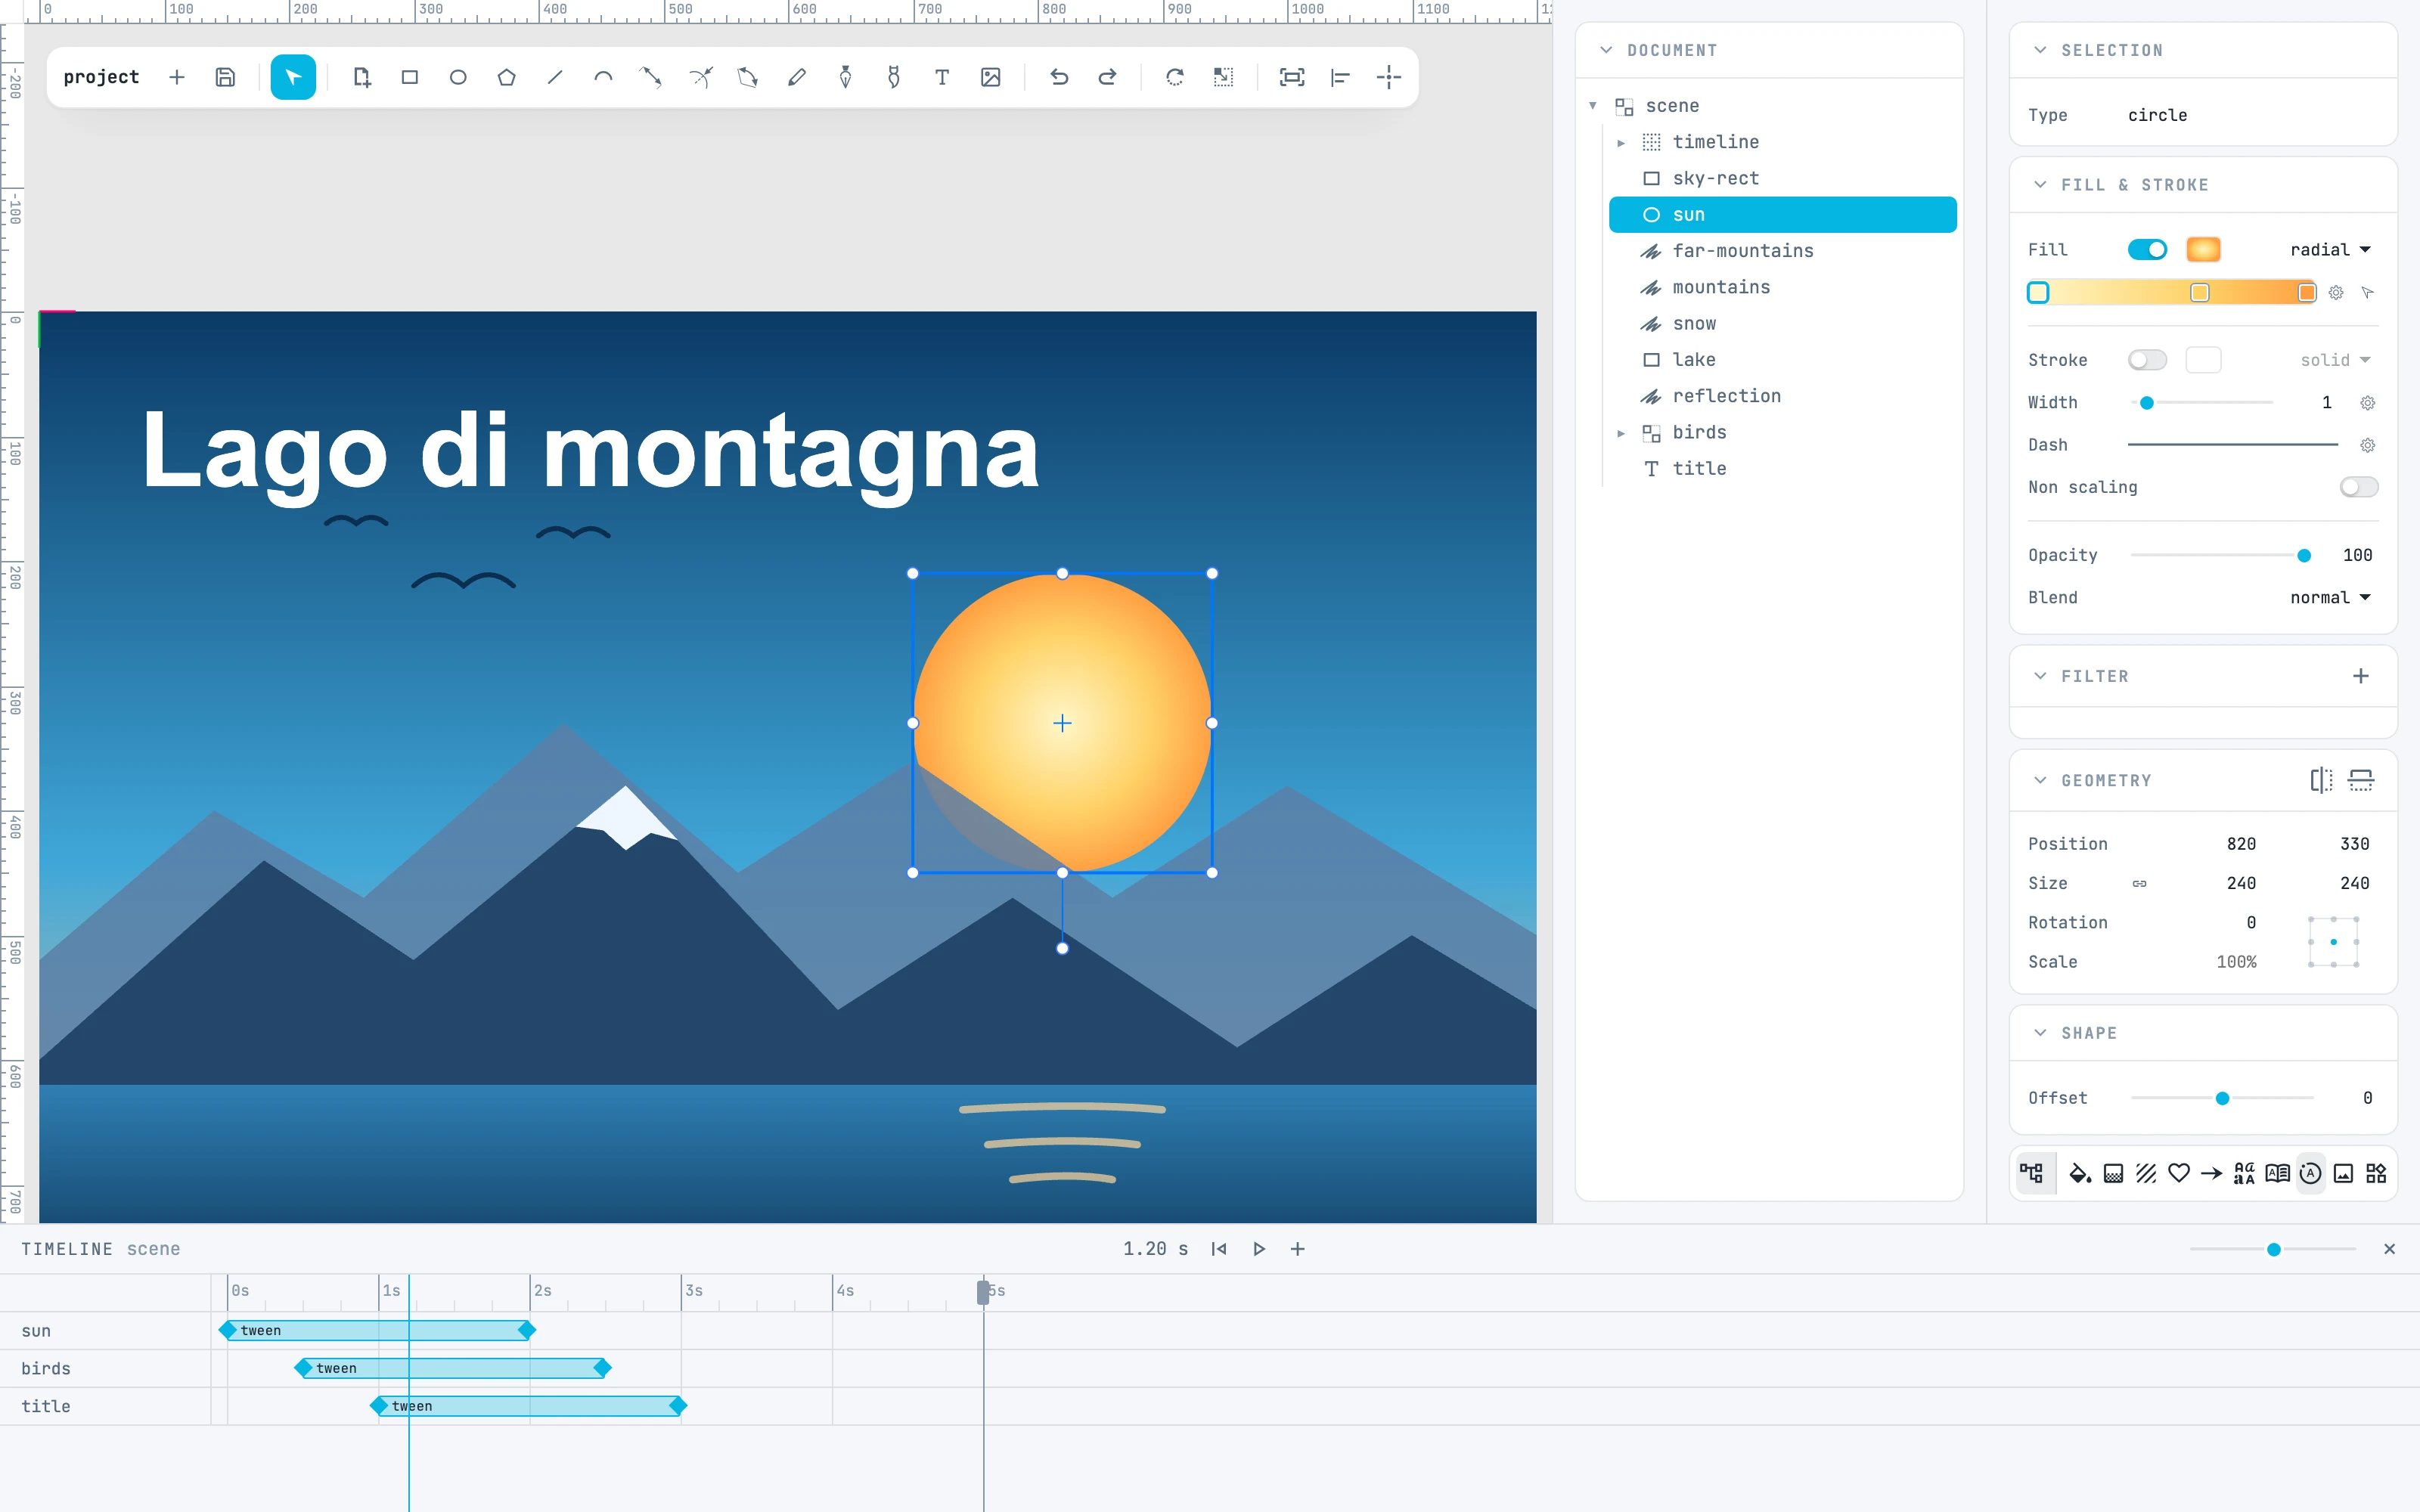Screen dimensions: 2420x1512
Task: Click the redo arrow icon
Action: 1107,77
